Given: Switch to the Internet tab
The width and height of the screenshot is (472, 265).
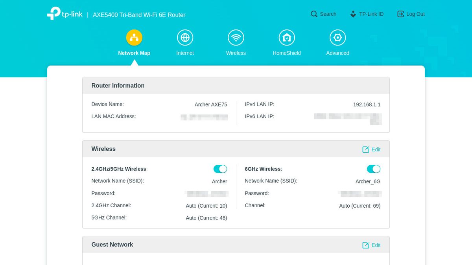Looking at the screenshot, I should (x=185, y=53).
